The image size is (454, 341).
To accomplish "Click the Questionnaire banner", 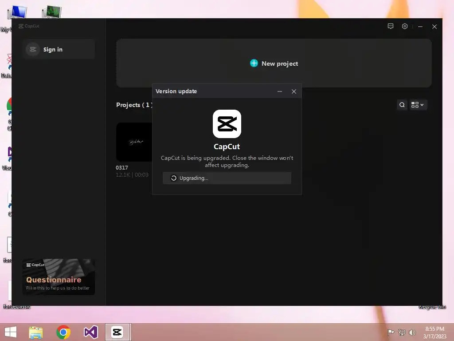I will (59, 277).
